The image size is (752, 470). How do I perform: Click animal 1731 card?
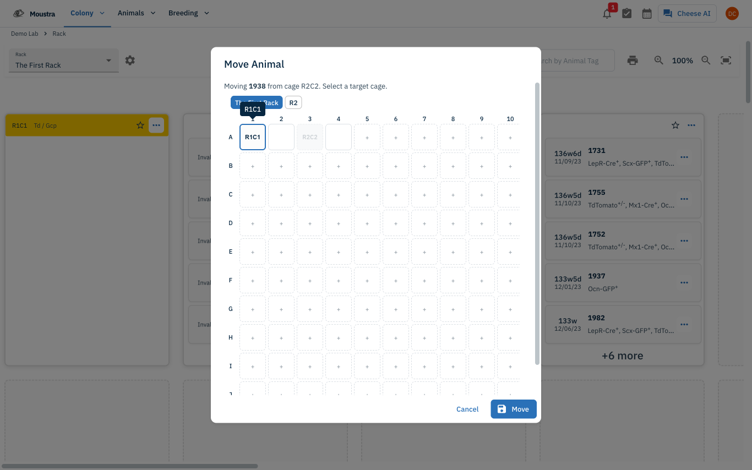623,157
